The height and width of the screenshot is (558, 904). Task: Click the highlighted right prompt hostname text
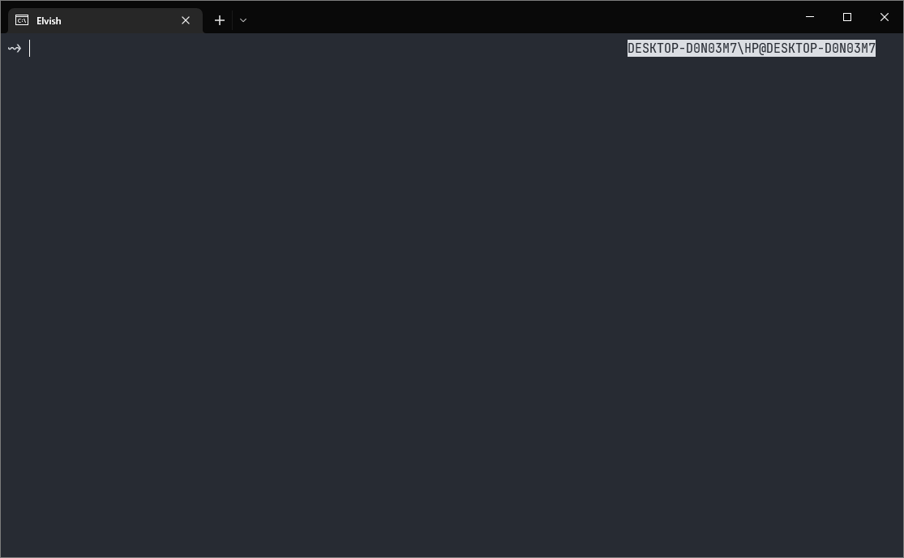[x=752, y=49]
